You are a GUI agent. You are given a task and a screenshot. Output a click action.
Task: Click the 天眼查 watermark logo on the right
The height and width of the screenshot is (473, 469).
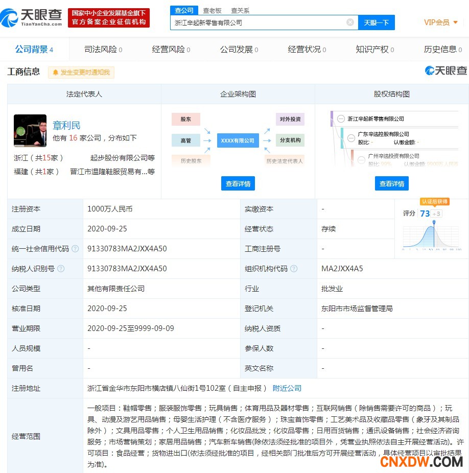[445, 71]
